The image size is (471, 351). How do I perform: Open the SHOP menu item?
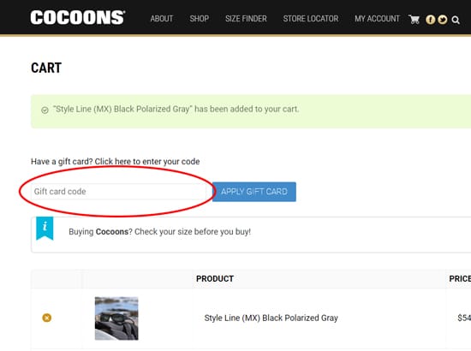pos(200,19)
